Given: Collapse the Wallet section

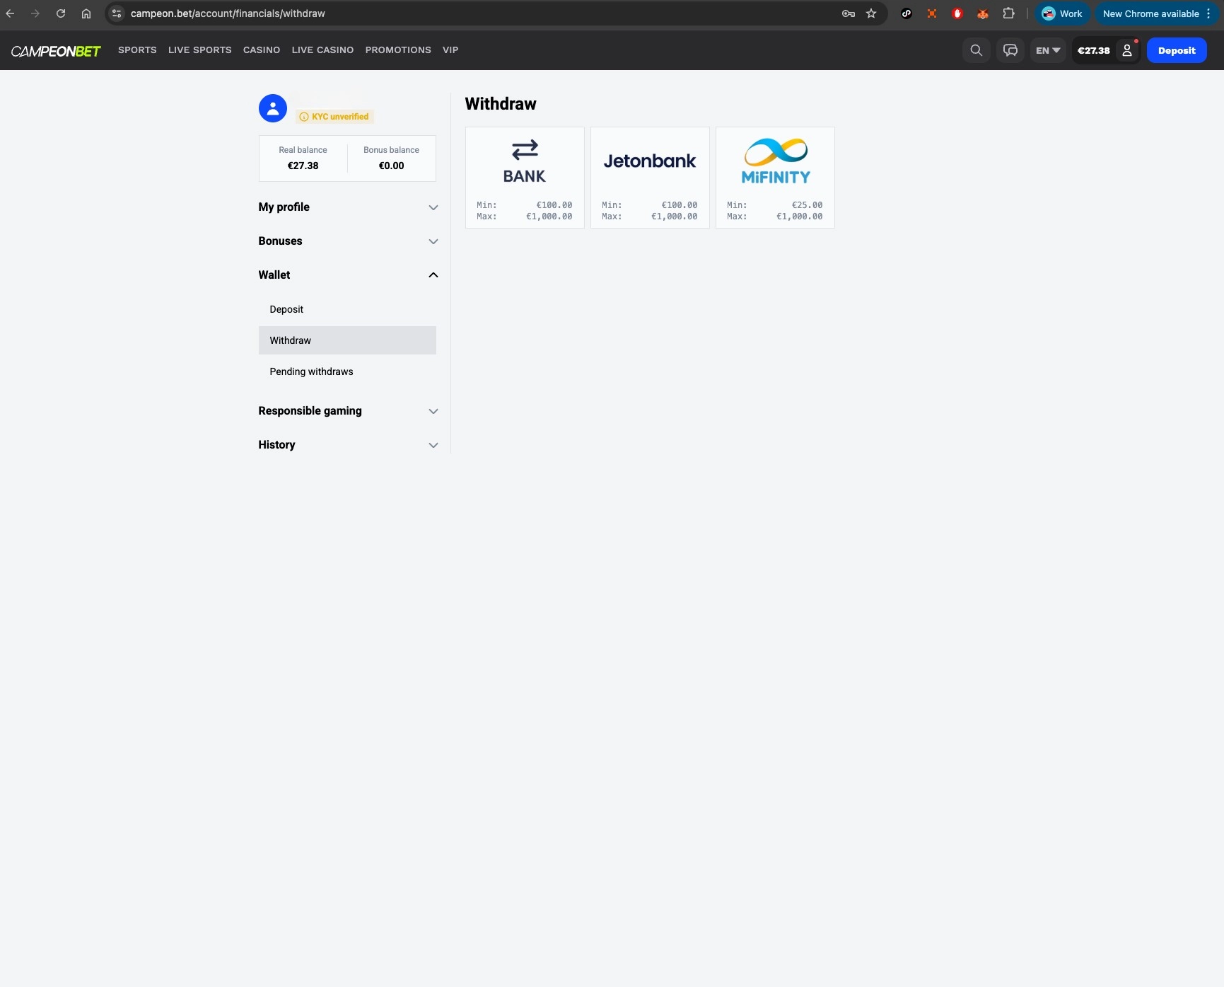Looking at the screenshot, I should (x=348, y=275).
